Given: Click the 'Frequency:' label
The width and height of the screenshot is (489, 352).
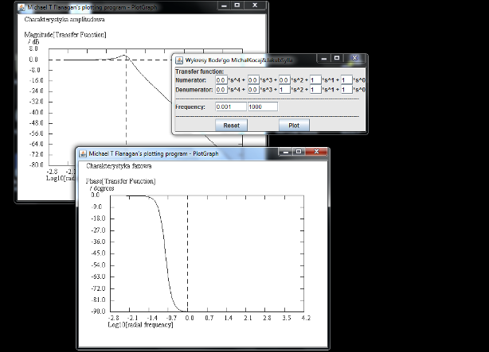Looking at the screenshot, I should click(190, 106).
